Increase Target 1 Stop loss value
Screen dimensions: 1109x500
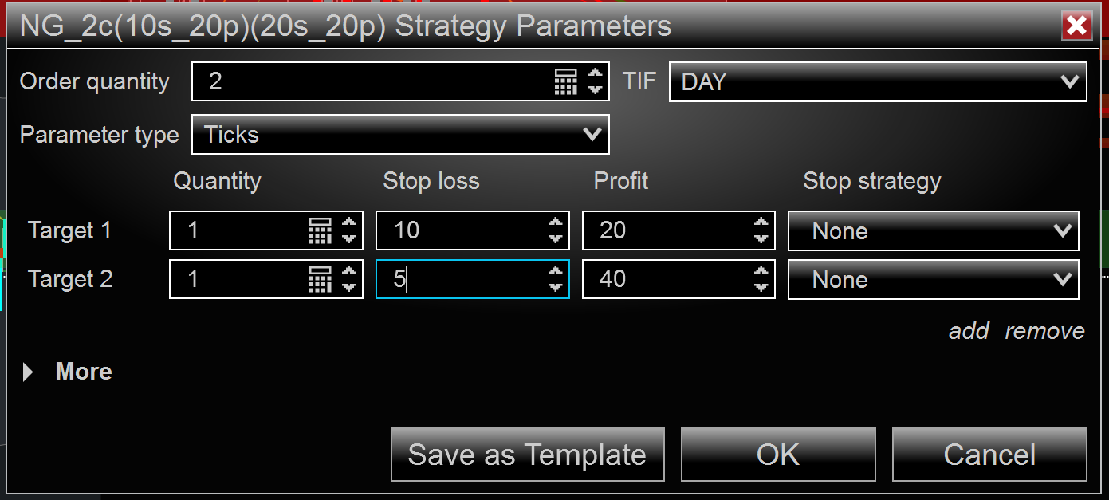tap(556, 224)
